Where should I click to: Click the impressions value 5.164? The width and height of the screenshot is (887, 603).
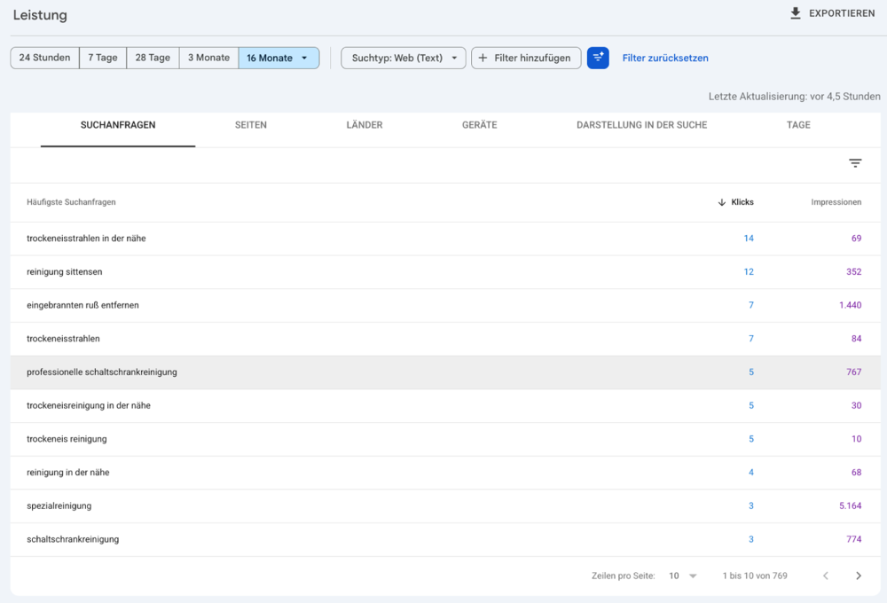[x=851, y=505]
